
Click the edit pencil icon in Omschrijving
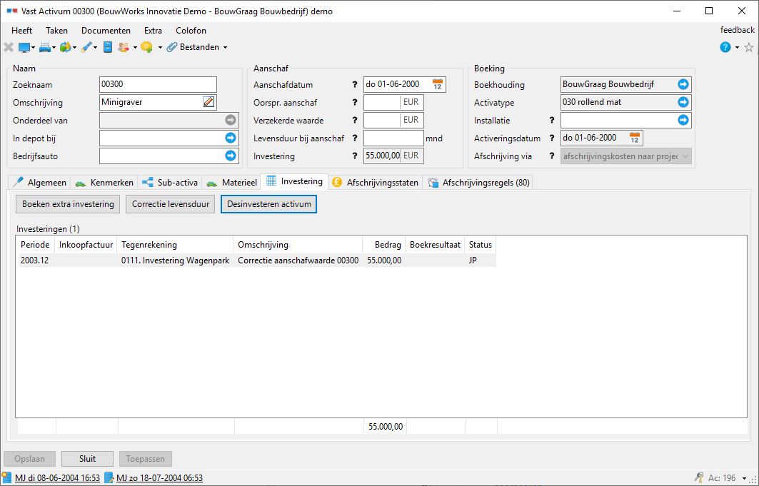pyautogui.click(x=208, y=102)
